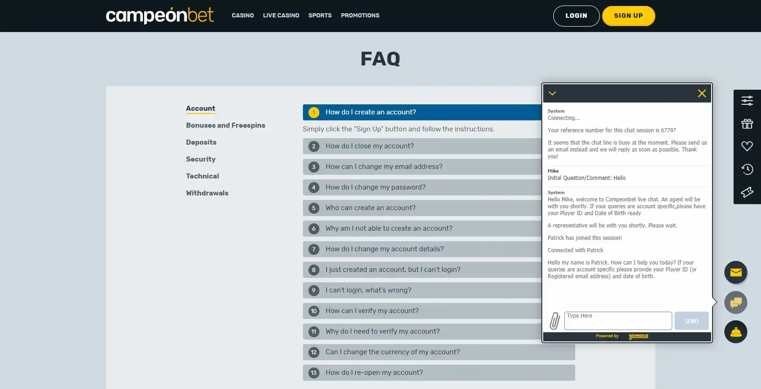Click the live chat bubbles button
The image size is (761, 389).
736,303
